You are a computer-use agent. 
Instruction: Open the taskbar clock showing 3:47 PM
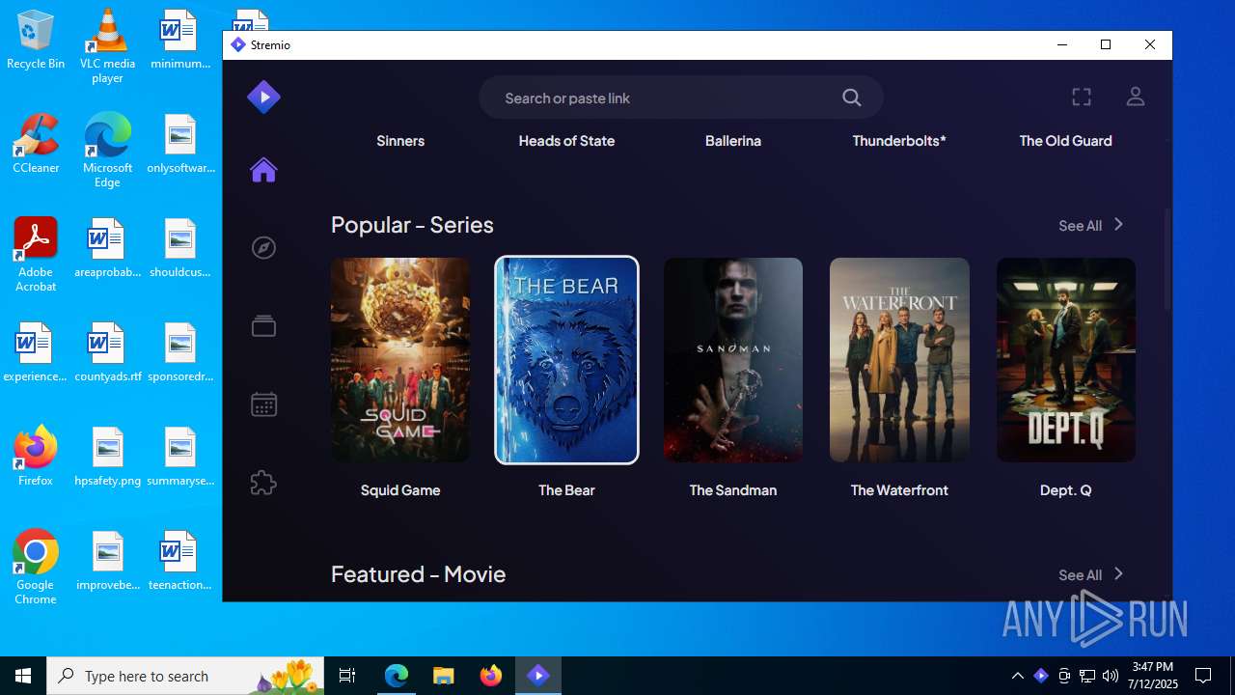click(x=1154, y=676)
